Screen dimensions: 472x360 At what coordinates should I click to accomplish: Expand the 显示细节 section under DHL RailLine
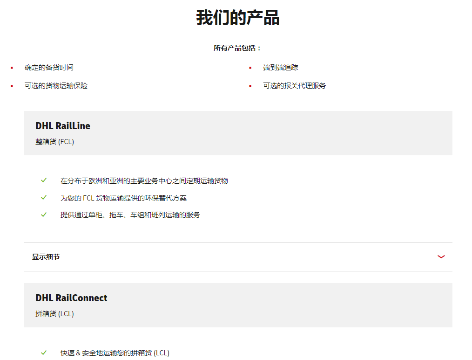pos(238,256)
